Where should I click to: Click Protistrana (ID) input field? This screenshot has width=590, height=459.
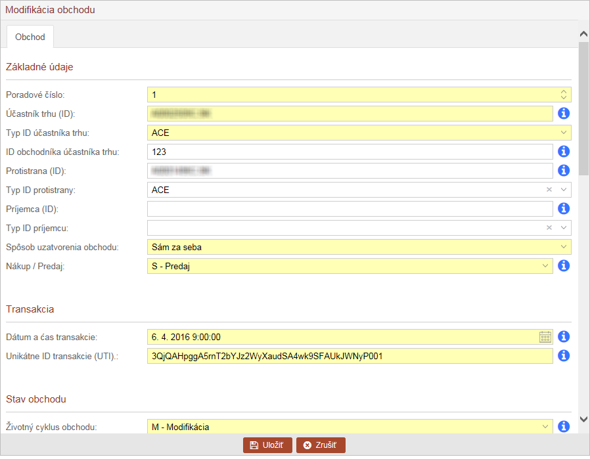coord(350,171)
